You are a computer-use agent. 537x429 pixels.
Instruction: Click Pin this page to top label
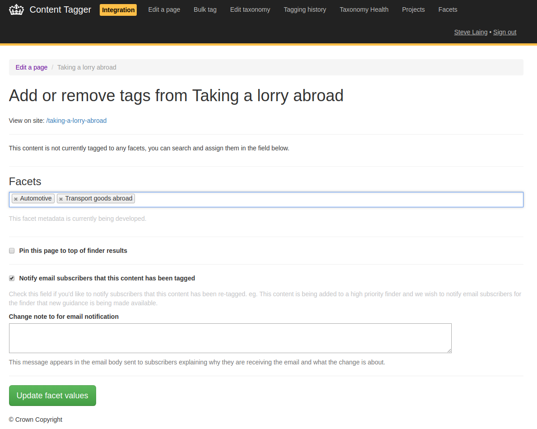click(x=73, y=251)
